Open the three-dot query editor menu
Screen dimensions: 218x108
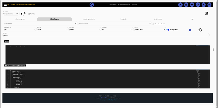tap(213, 49)
